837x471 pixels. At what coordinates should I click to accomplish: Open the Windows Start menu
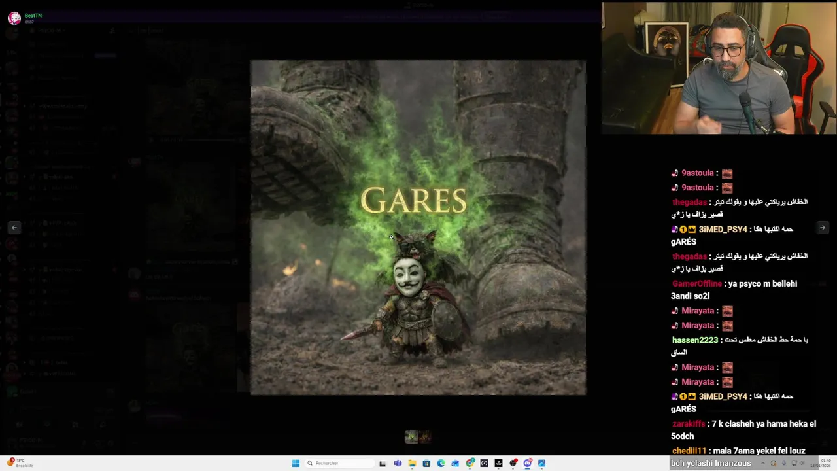296,463
